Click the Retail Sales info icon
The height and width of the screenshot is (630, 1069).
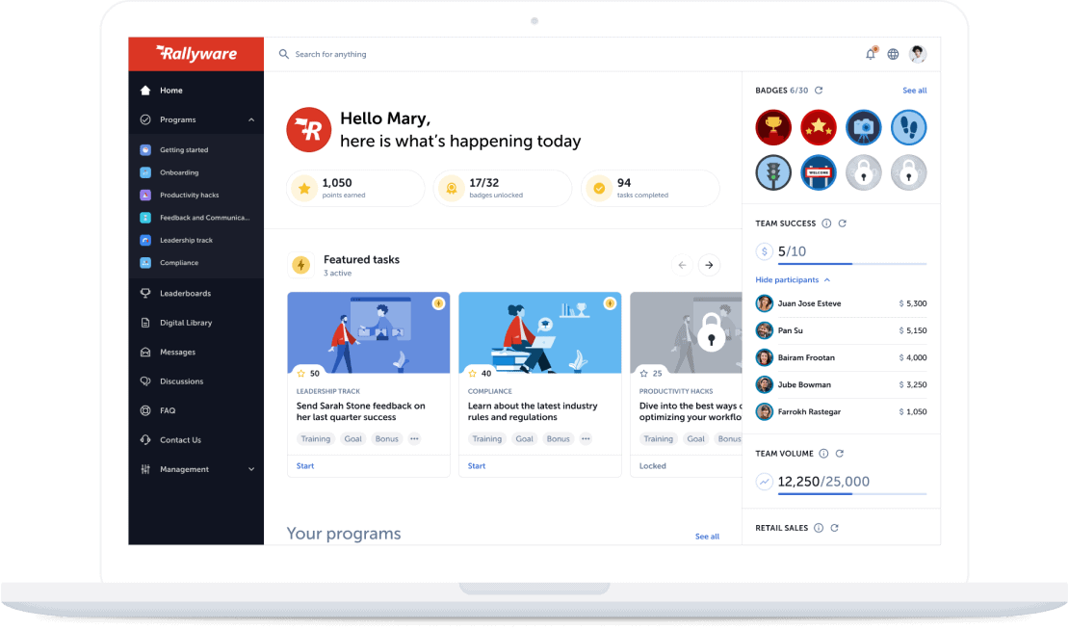818,528
